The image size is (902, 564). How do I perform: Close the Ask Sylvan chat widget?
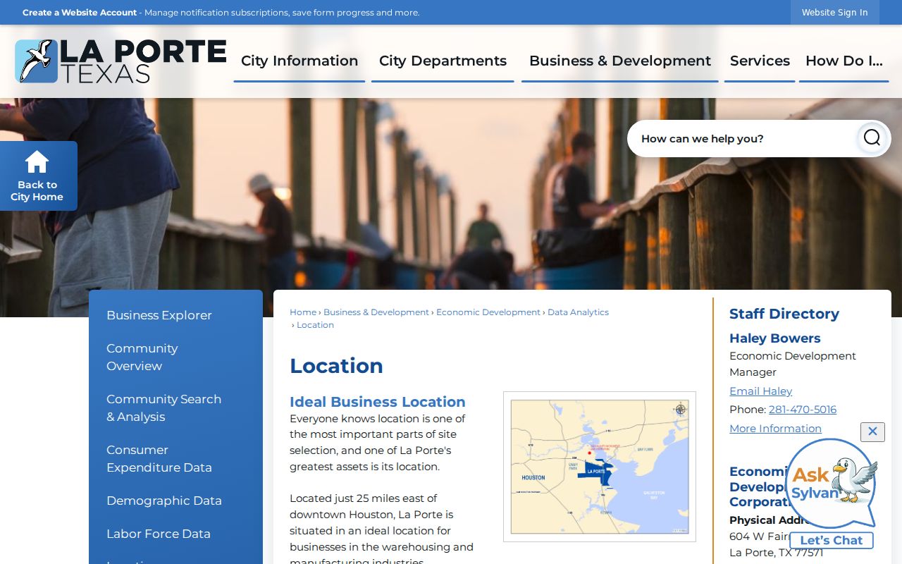[x=872, y=431]
